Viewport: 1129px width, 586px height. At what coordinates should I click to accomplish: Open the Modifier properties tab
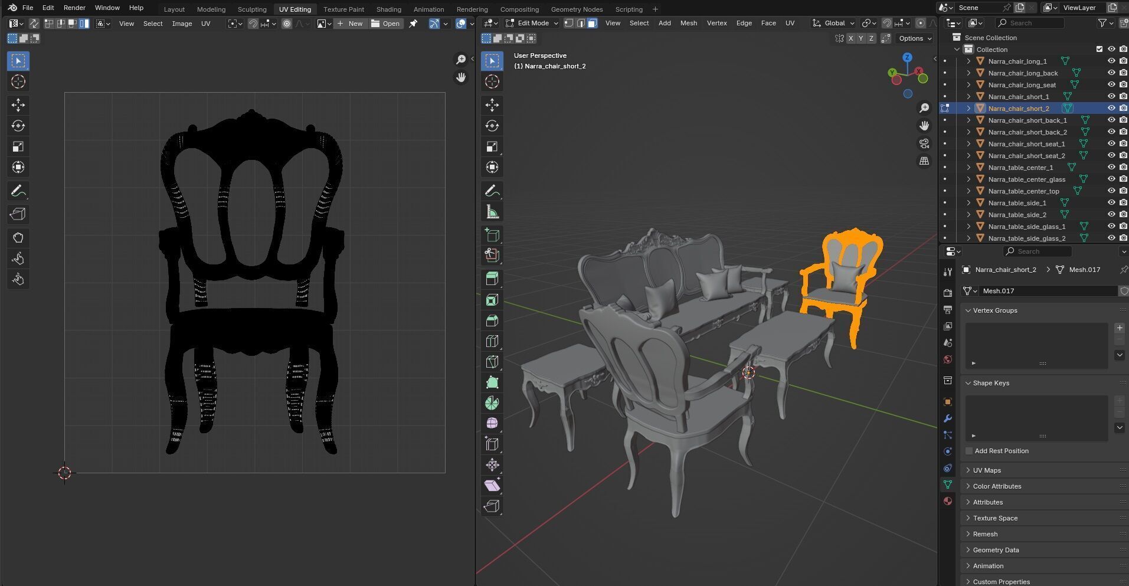click(948, 418)
